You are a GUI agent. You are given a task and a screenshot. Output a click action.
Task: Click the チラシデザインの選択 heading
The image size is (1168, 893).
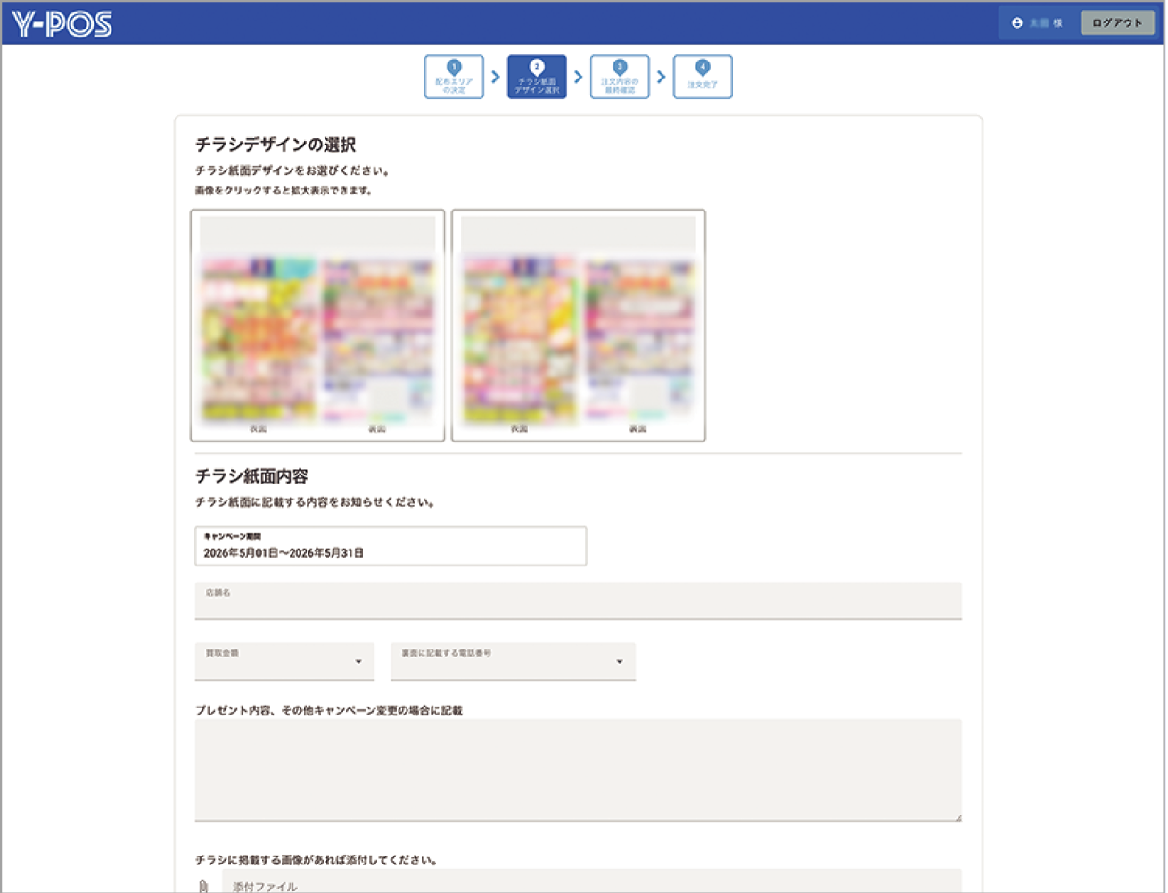pos(276,145)
